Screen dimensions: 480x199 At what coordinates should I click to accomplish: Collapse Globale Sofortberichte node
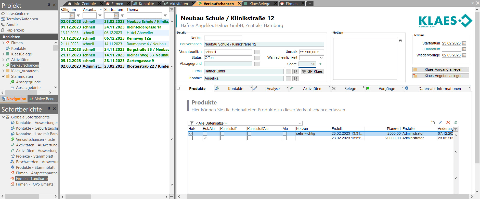(x=3, y=117)
